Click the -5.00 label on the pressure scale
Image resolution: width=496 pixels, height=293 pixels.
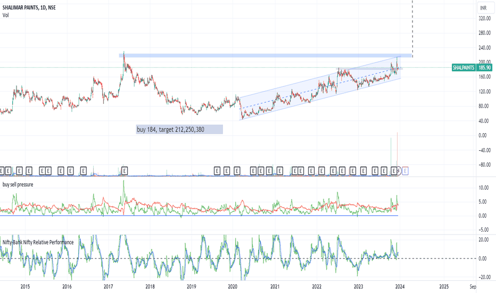[x=484, y=230]
